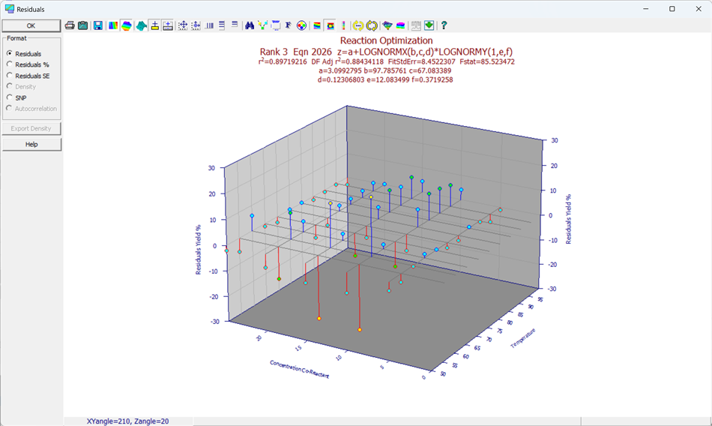This screenshot has width=712, height=426.
Task: Click the binoculars view icon
Action: (x=250, y=25)
